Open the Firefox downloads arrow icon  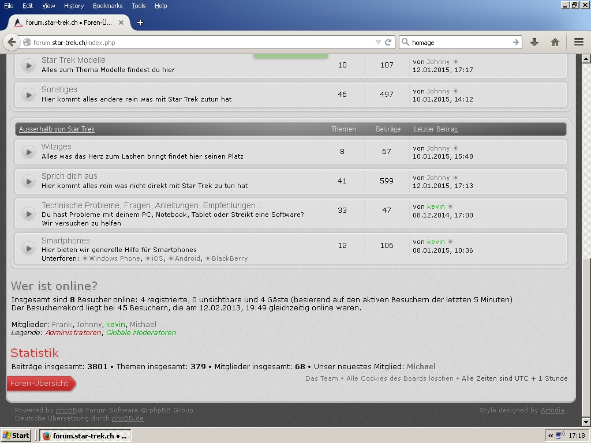pos(534,42)
